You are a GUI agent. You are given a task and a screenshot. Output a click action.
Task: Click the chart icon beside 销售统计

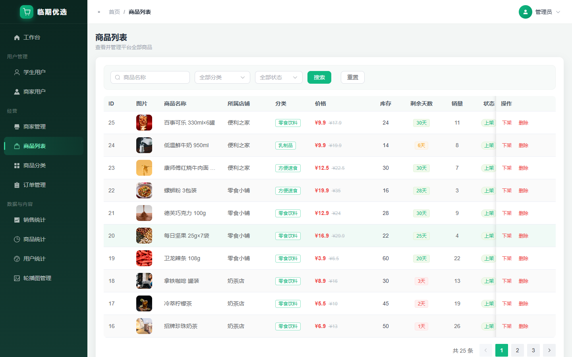(17, 220)
